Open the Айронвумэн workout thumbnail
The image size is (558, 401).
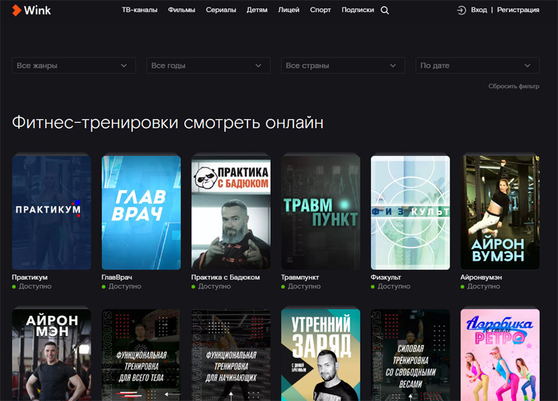click(500, 212)
